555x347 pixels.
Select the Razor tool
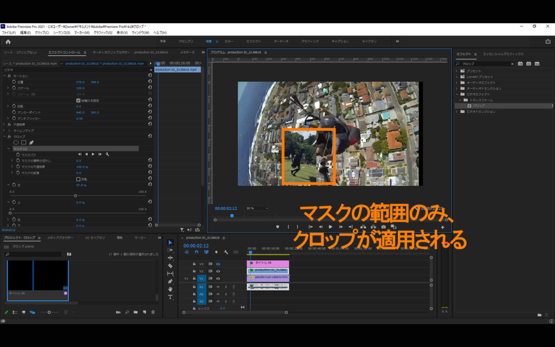click(x=170, y=266)
